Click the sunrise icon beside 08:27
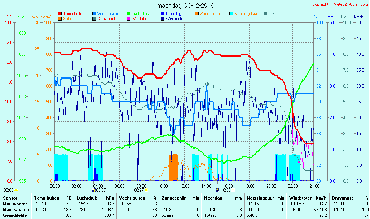 tap(146, 190)
